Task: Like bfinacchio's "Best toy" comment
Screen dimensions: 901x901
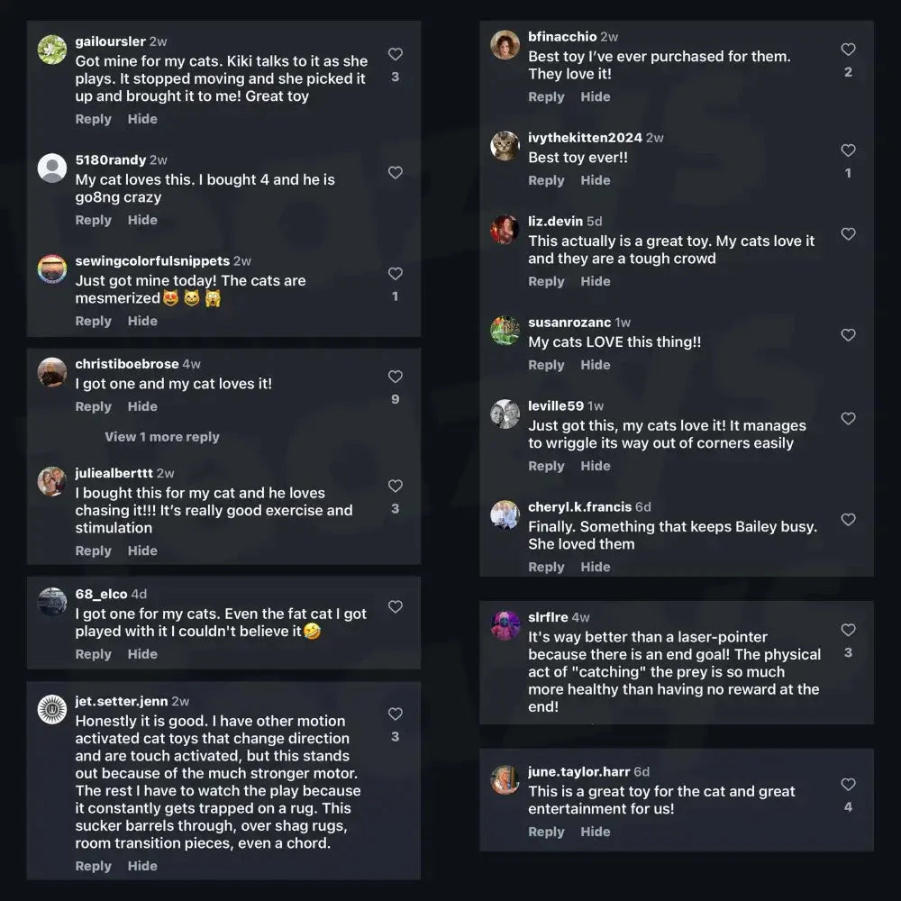Action: 848,50
